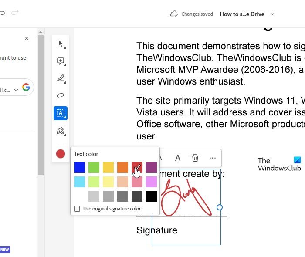This screenshot has height=257, width=305.
Task: Select the yellow color swatch
Action: (108, 167)
